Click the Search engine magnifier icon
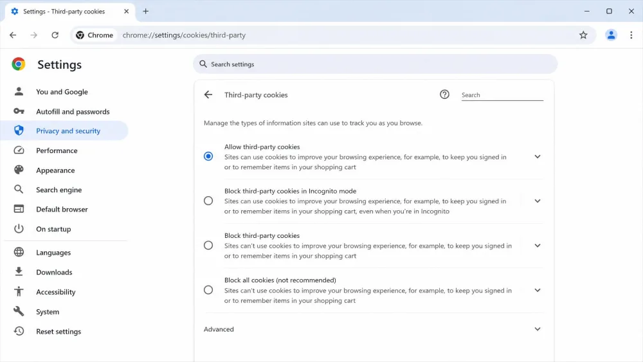This screenshot has width=643, height=362. [x=19, y=190]
